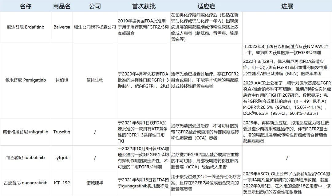332x196 pixels.
Task: Click the 福巴替尼 futibatinib name cell
Action: [26, 158]
